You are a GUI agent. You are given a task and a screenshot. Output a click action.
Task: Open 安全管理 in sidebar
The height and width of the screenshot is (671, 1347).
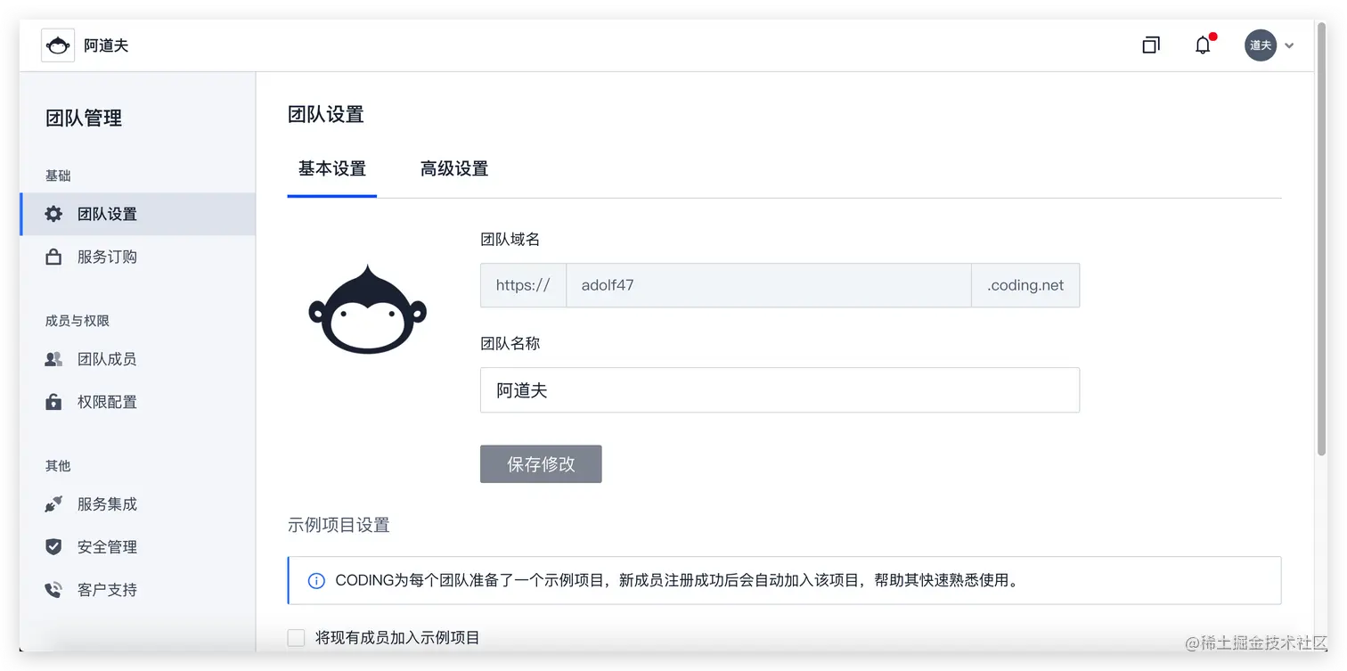[x=137, y=547]
